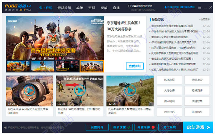The height and width of the screenshot is (134, 215).
Task: Click the lock icon link in header
Action: 172,7
